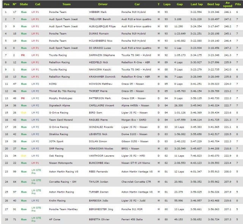Click team Murphy Prototypes
This screenshot has height=224, width=243.
click(61, 98)
